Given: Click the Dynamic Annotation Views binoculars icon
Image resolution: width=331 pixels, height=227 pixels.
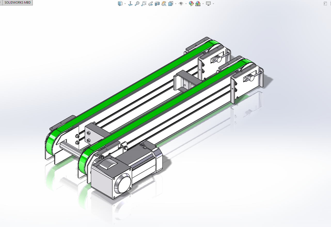Looking at the screenshot, I should [164, 4].
